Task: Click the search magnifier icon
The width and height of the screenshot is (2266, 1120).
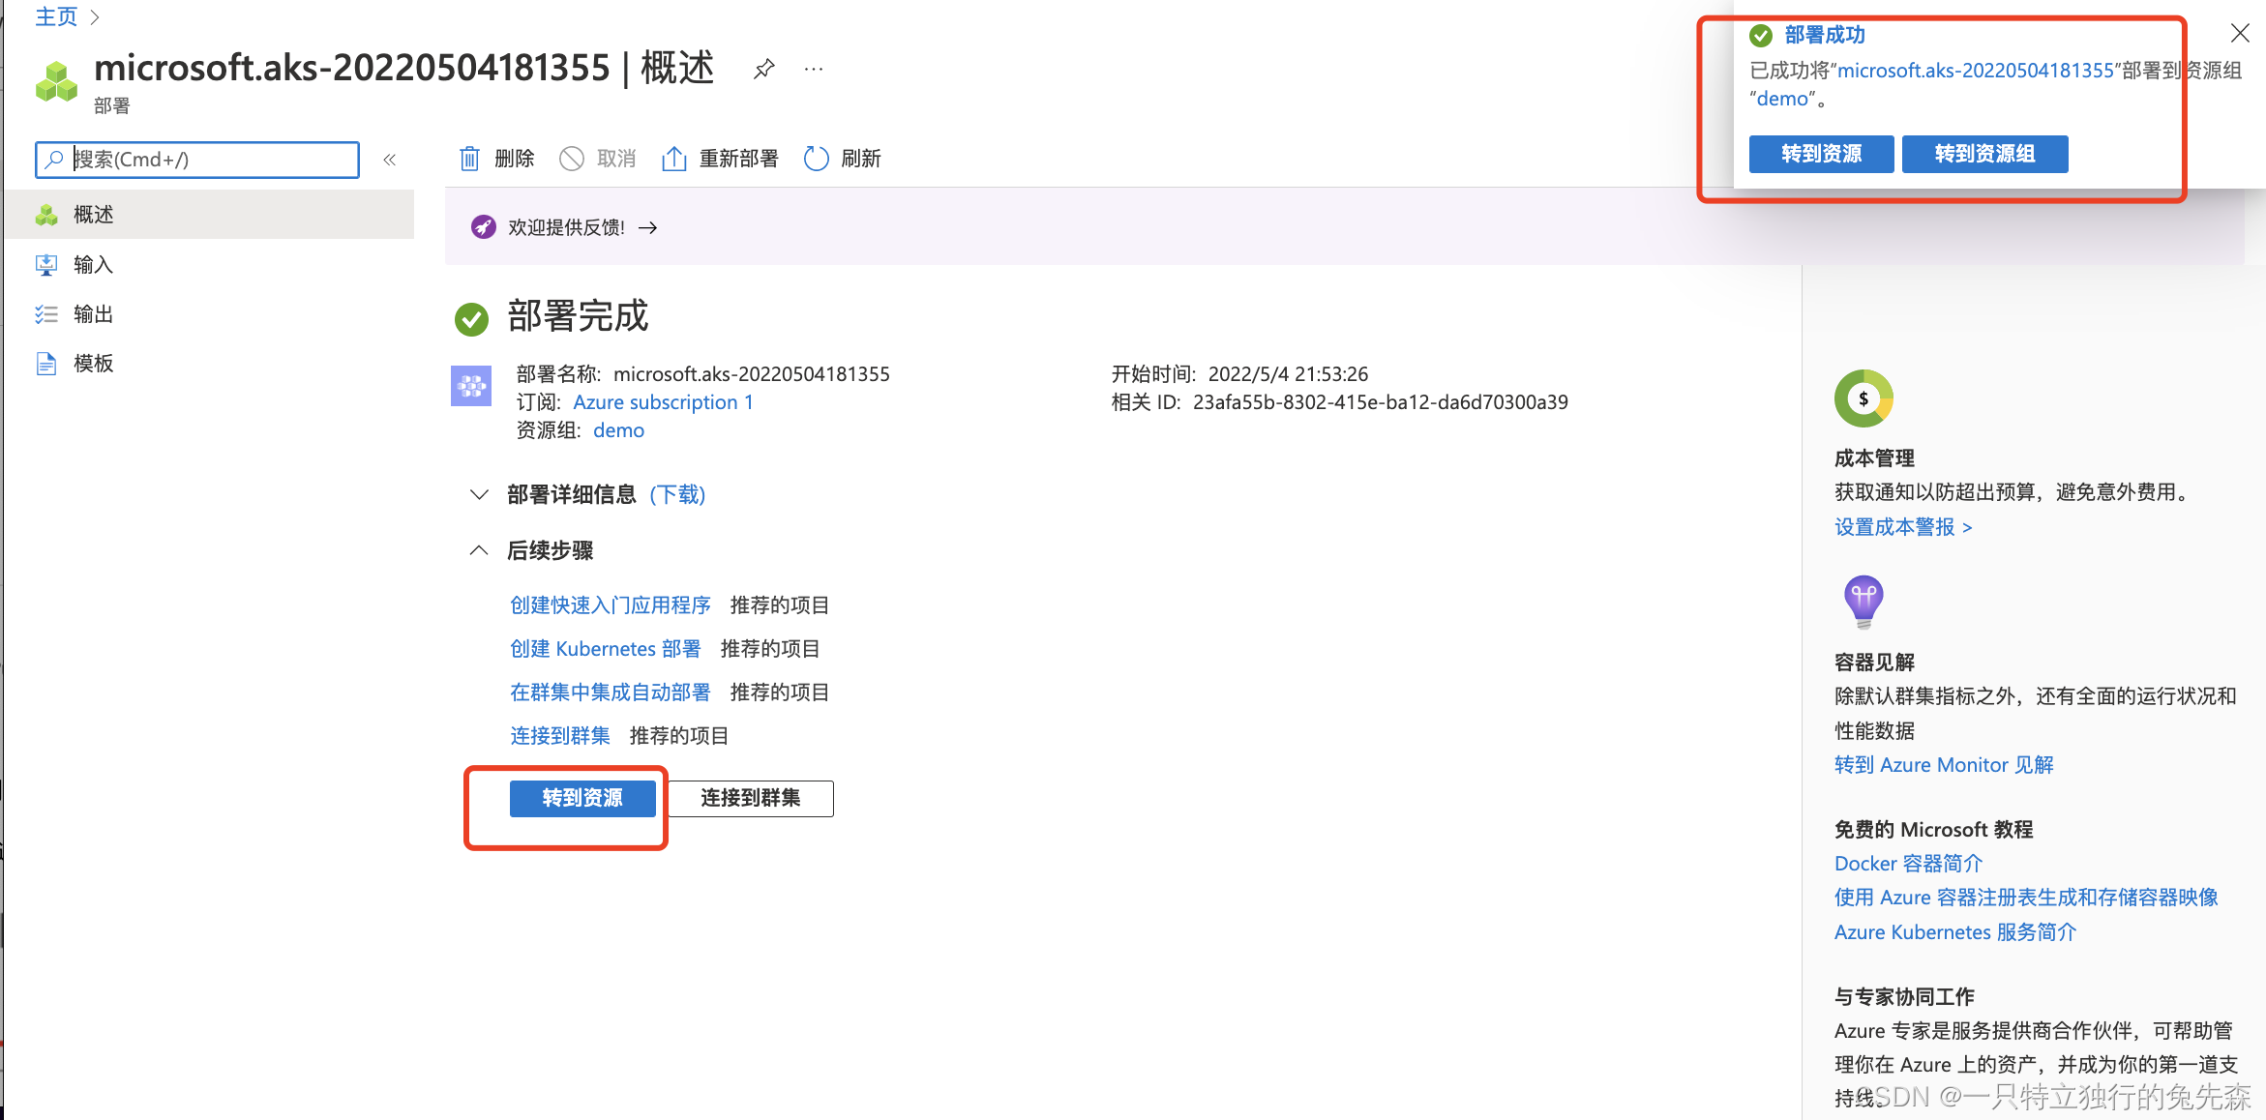Action: click(x=54, y=159)
